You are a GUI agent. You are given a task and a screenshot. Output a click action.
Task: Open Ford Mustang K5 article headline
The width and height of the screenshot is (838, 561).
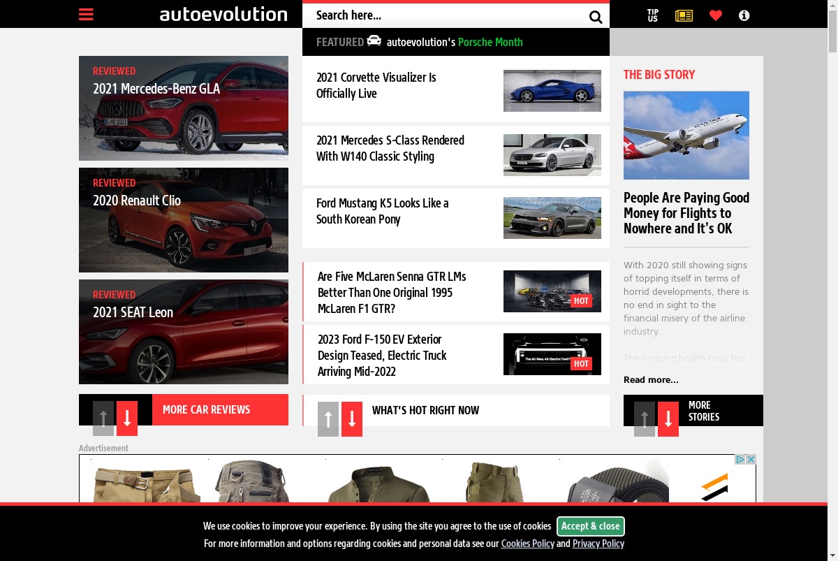(x=383, y=211)
